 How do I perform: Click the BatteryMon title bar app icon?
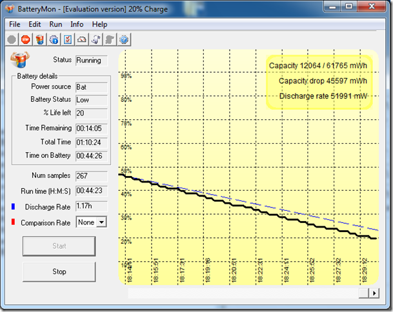pos(10,9)
